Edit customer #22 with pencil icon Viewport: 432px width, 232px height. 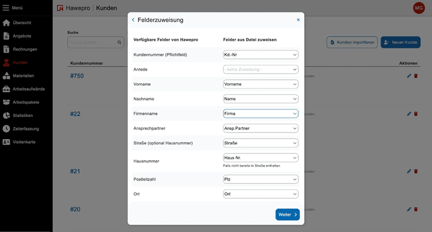click(x=409, y=114)
